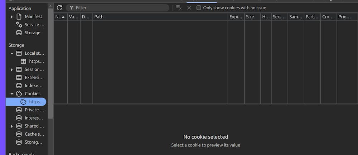Image resolution: width=358 pixels, height=155 pixels.
Task: Sort cookies by Path column header
Action: [160, 17]
